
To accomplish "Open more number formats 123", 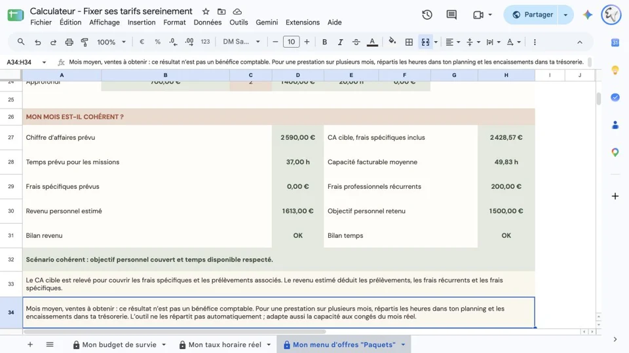I will pyautogui.click(x=205, y=42).
